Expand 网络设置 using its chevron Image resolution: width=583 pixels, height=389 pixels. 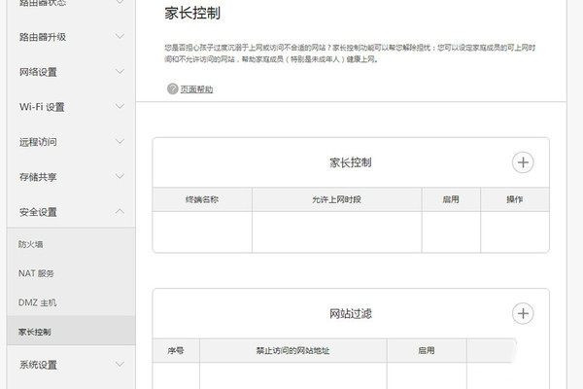(120, 72)
